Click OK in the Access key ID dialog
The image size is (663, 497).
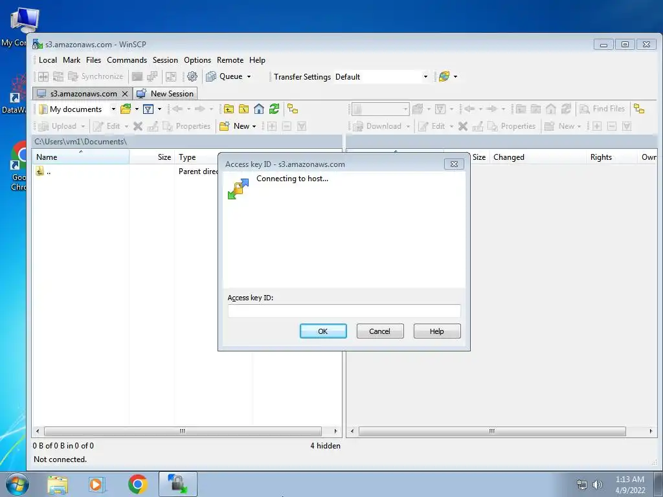click(323, 331)
